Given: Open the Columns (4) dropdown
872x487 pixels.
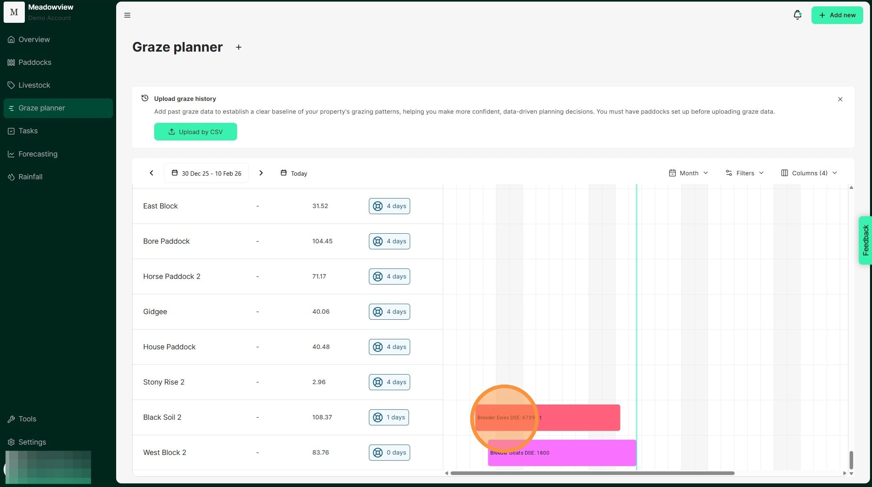Looking at the screenshot, I should click(809, 173).
